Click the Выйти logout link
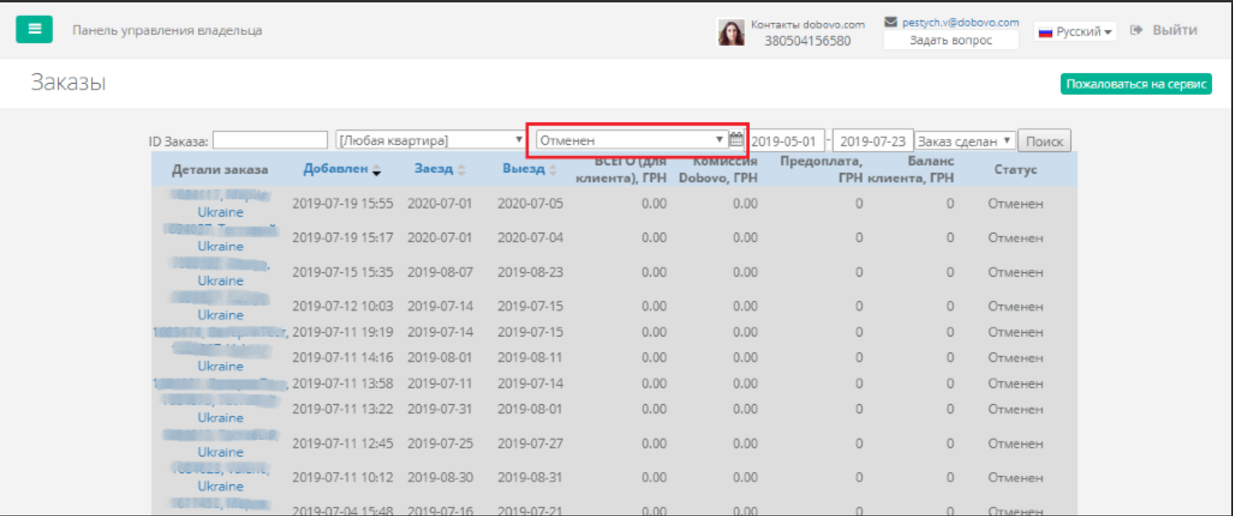Viewport: 1233px width, 516px height. pos(1175,30)
